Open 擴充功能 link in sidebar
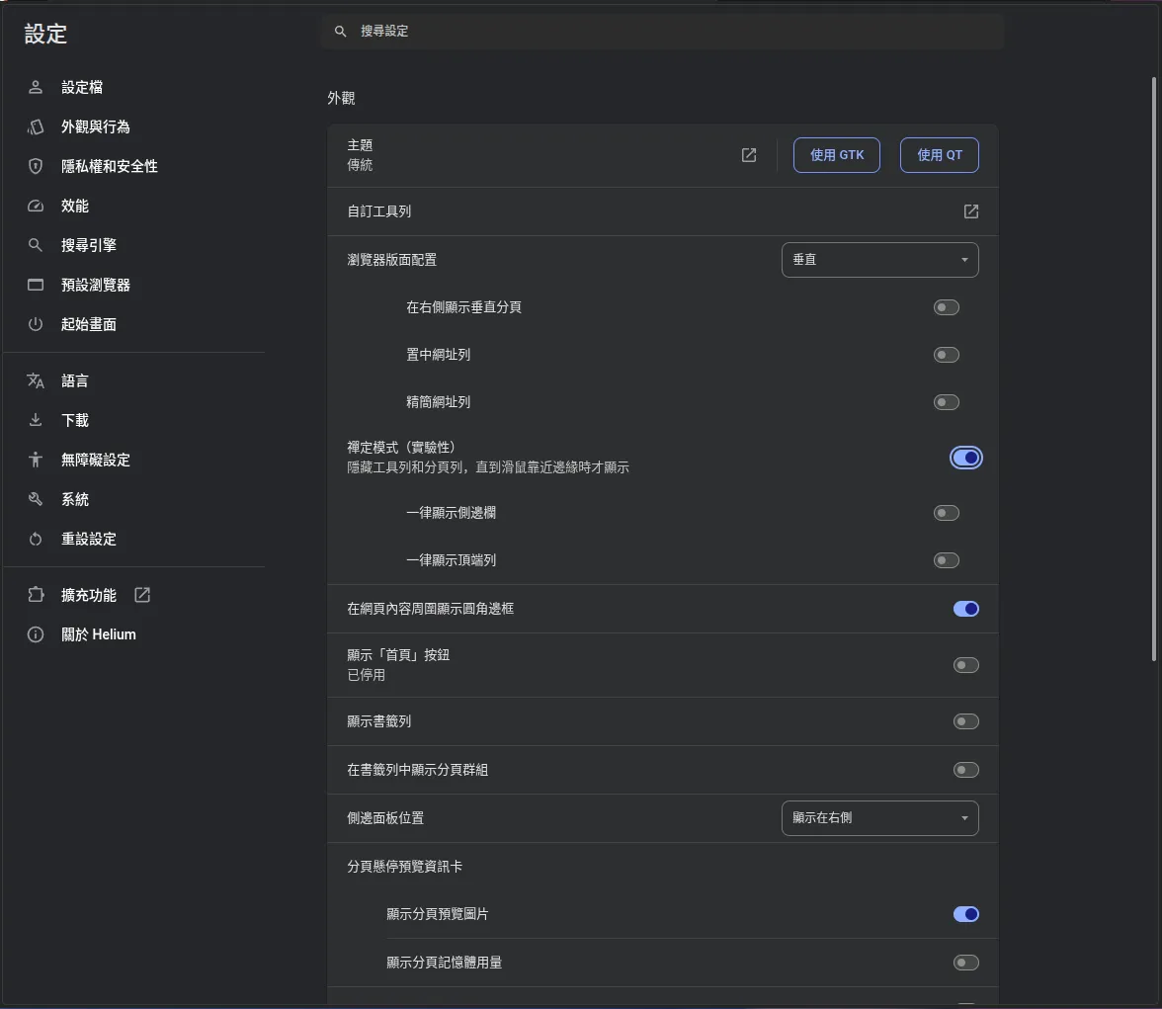This screenshot has height=1009, width=1162. 88,595
